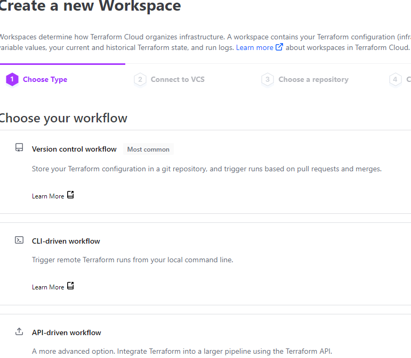411x358 pixels.
Task: Click the Version control workflow icon
Action: pos(19,148)
